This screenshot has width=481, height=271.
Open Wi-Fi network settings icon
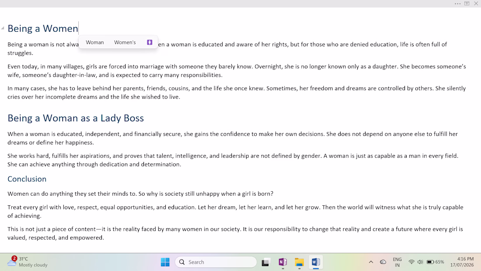(411, 262)
